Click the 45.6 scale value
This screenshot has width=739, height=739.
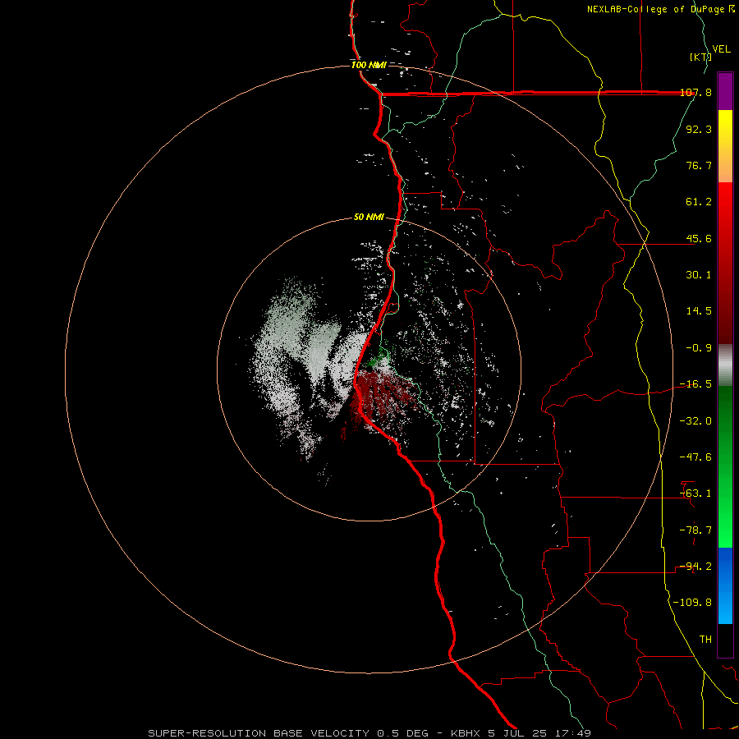[699, 238]
